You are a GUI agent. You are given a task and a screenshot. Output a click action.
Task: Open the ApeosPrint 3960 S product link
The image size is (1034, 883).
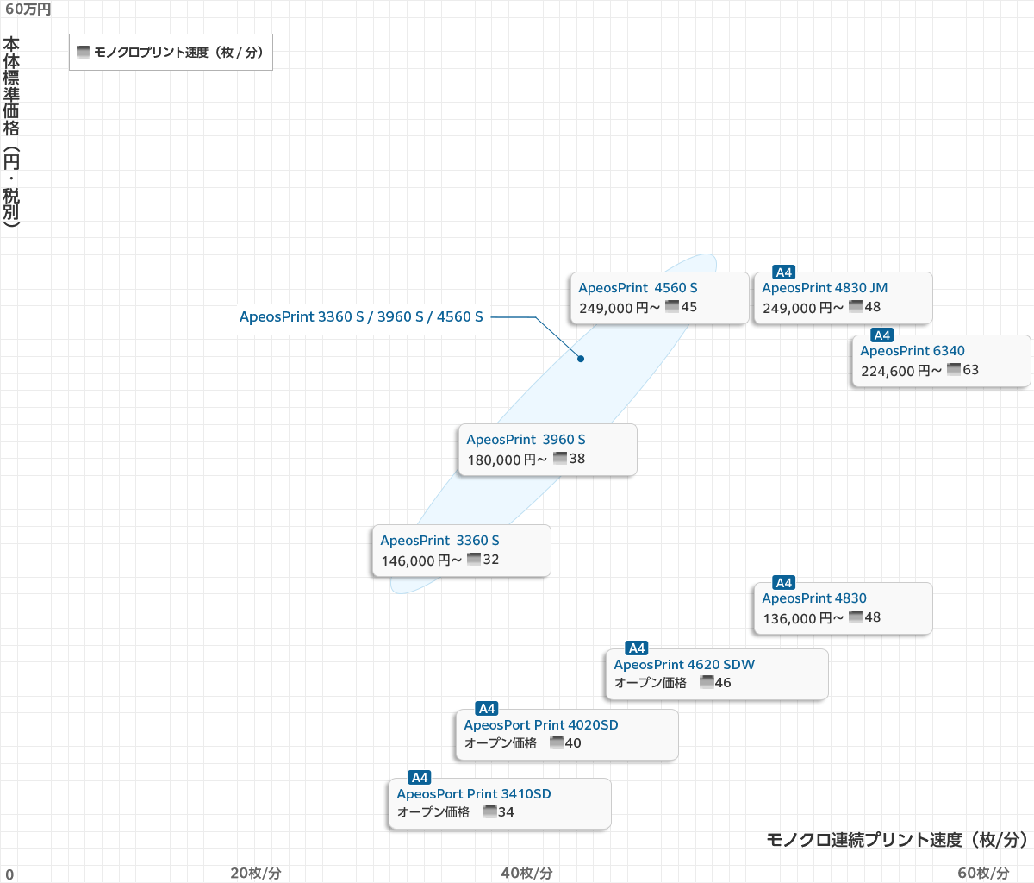(526, 440)
